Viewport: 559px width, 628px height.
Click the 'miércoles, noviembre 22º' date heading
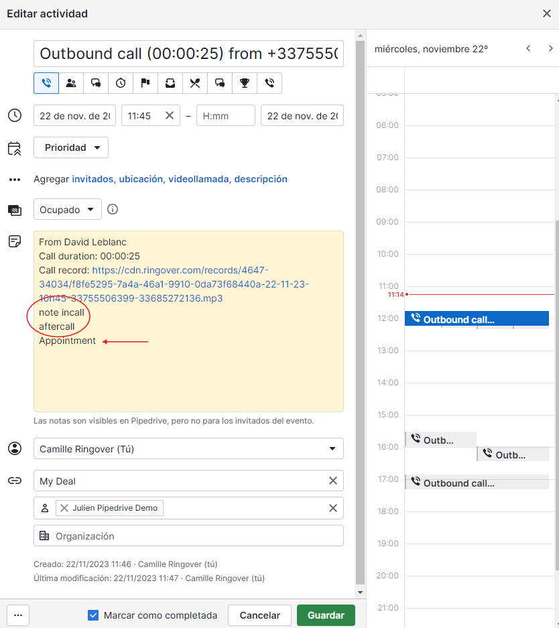click(431, 49)
